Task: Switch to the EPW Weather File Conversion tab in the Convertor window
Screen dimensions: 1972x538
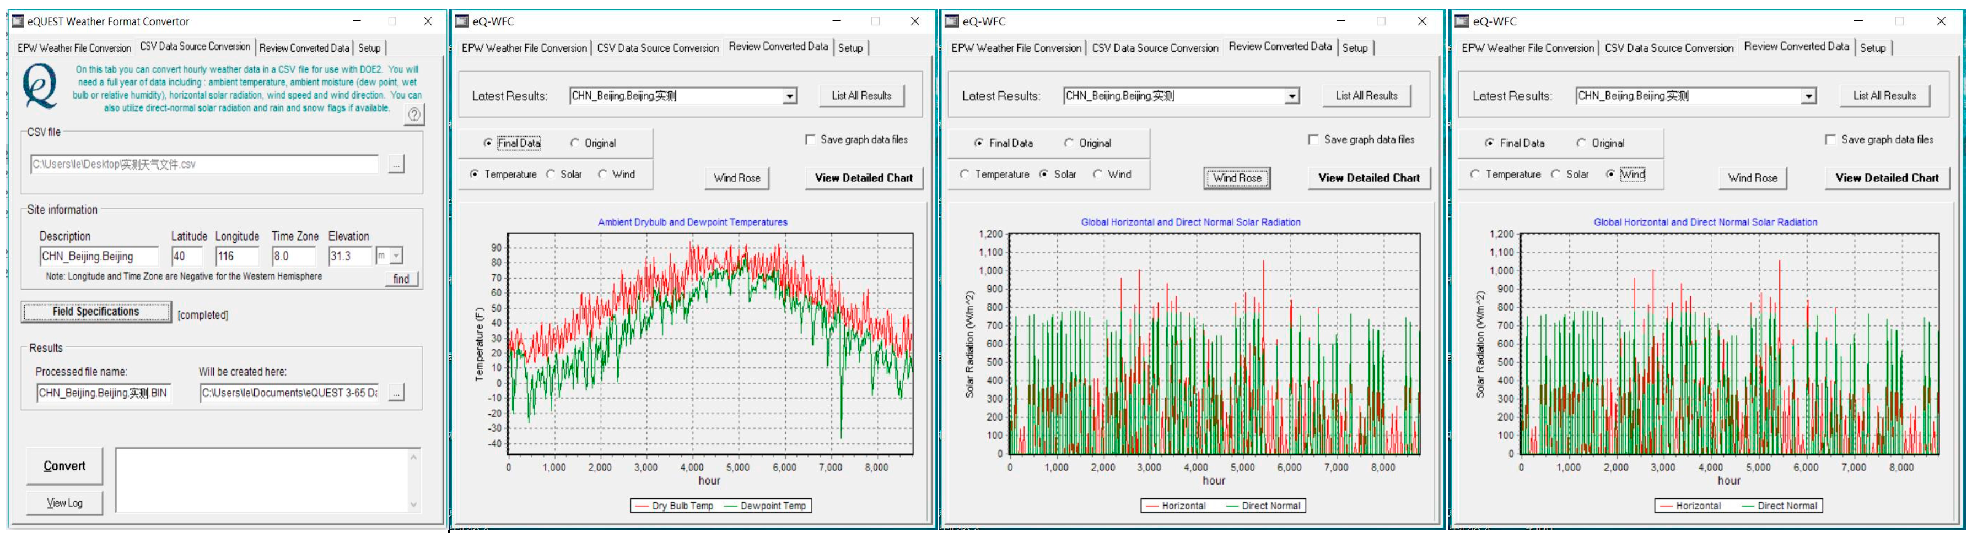Action: (74, 48)
